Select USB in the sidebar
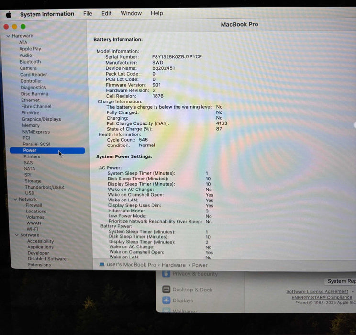The image size is (356, 335). [x=30, y=193]
